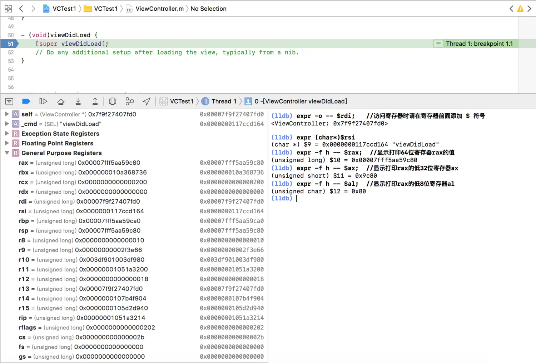
Task: Select the rbp register row
Action: pos(134,221)
